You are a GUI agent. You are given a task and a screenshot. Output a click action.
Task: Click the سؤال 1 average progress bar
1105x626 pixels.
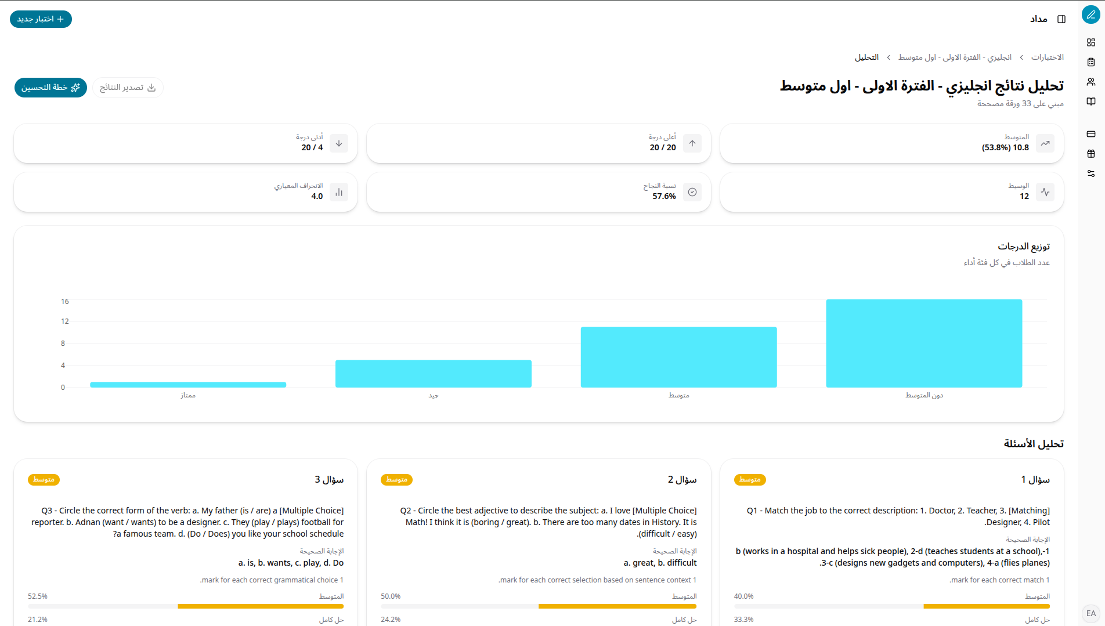coord(891,606)
